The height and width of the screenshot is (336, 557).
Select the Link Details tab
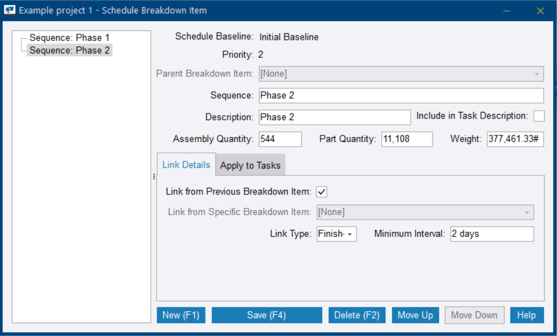[x=186, y=165]
